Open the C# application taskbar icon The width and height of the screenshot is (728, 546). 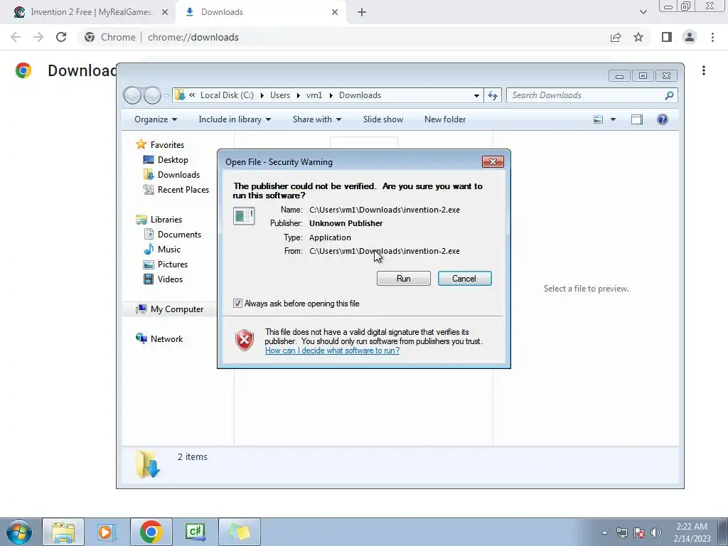pyautogui.click(x=195, y=532)
